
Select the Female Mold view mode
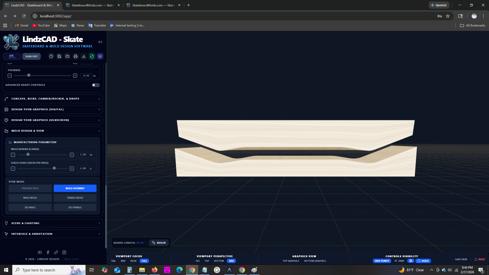[x=75, y=198]
